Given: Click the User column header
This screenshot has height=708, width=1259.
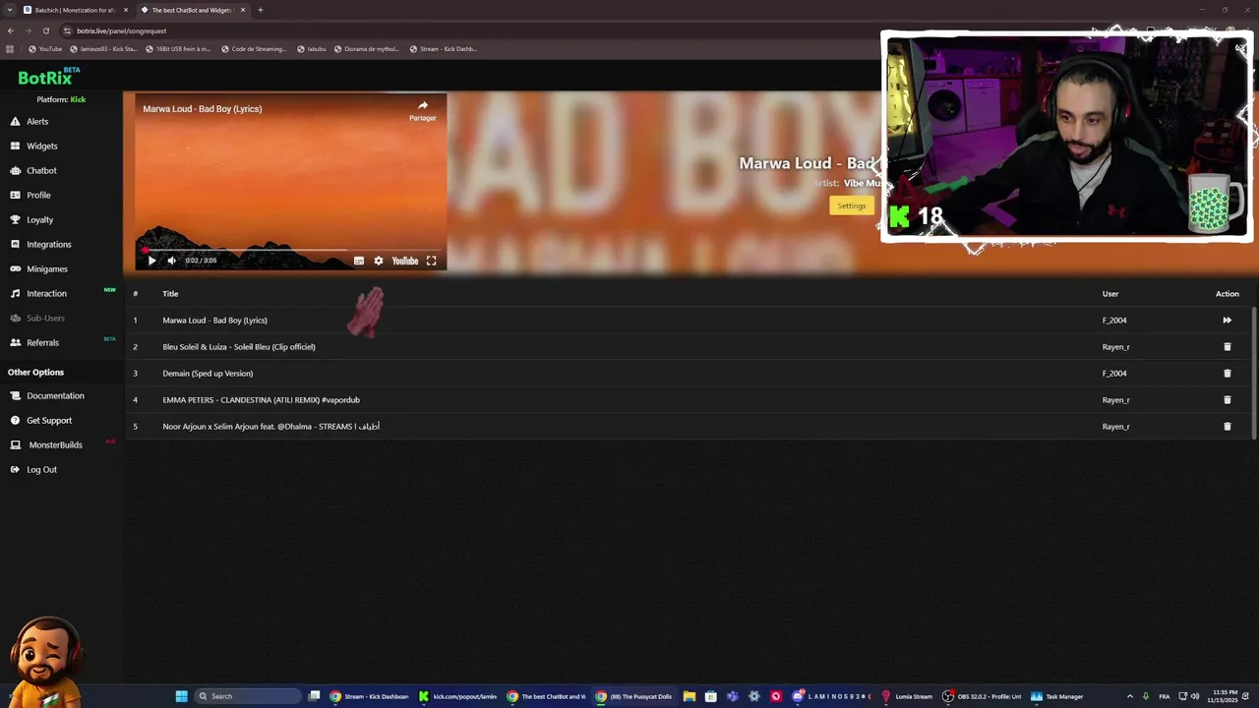Looking at the screenshot, I should click(x=1110, y=293).
